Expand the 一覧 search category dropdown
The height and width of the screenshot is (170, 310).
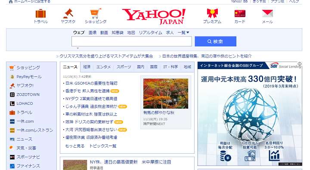(183, 33)
